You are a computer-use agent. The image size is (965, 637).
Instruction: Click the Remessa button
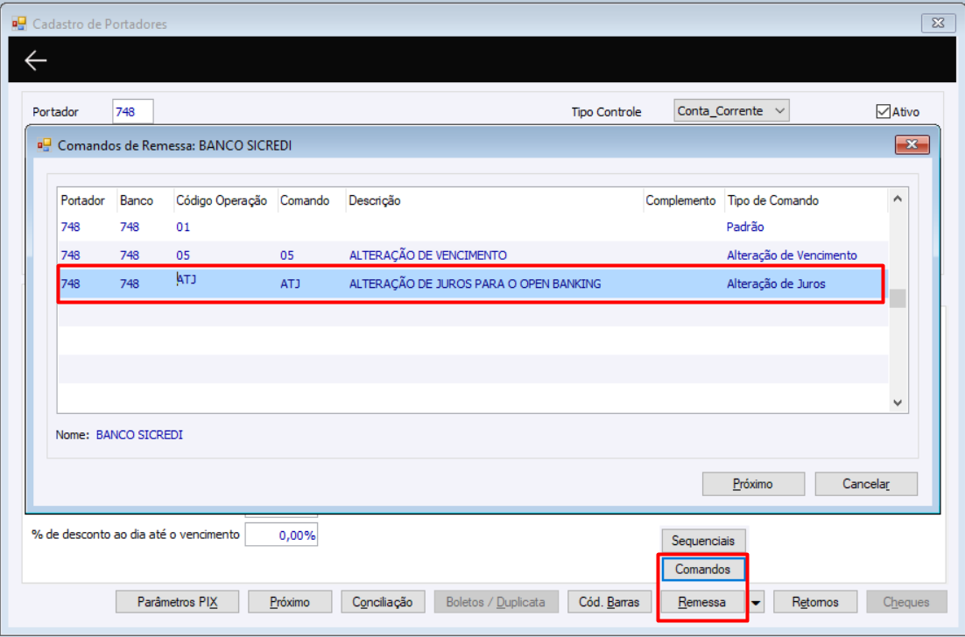coord(702,602)
